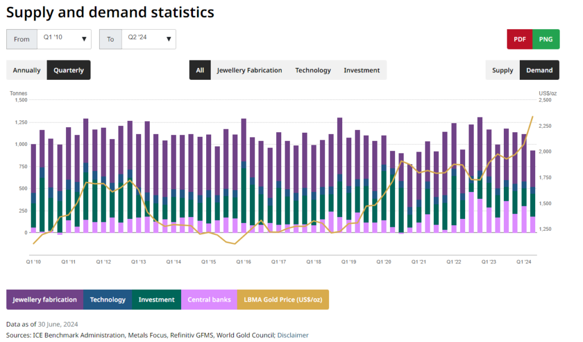
Task: Toggle Technology blue legend series
Action: pyautogui.click(x=108, y=299)
